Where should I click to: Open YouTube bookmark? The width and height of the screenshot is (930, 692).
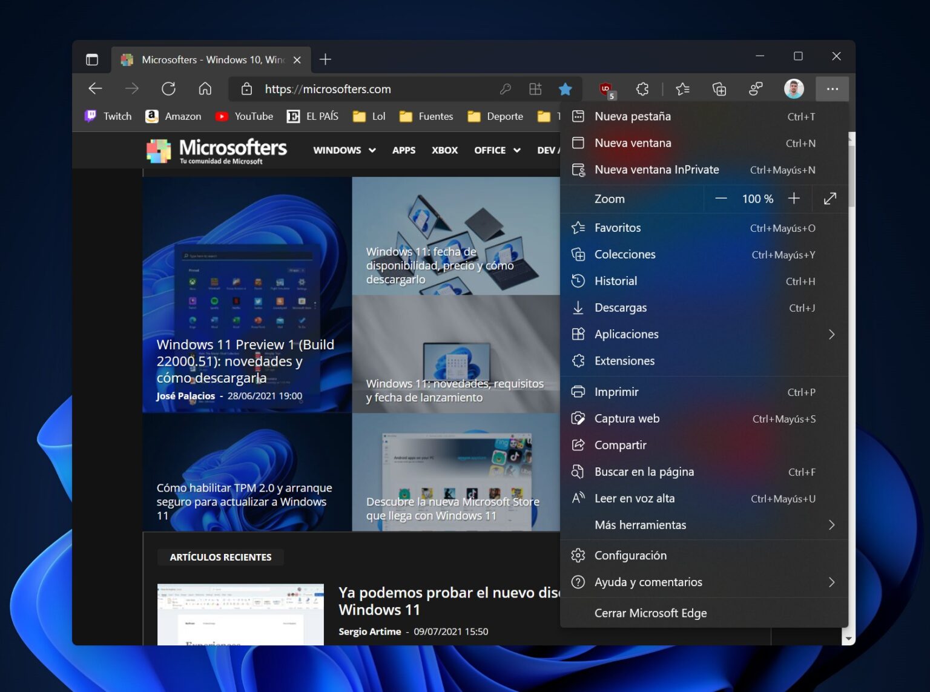point(245,116)
